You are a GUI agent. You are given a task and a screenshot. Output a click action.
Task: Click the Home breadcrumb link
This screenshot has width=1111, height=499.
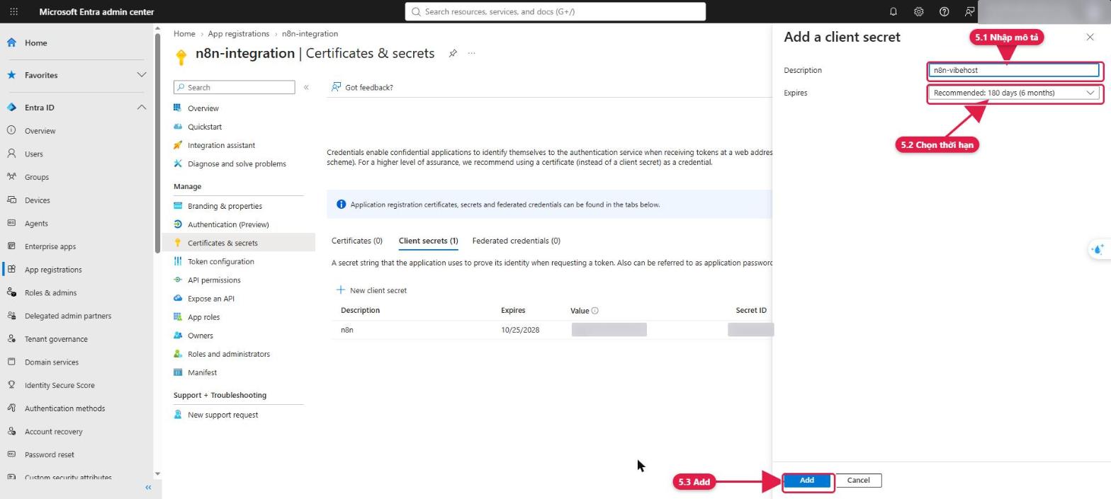(184, 33)
